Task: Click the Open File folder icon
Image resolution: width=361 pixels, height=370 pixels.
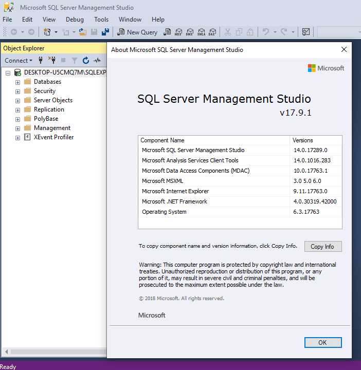Action: 82,32
